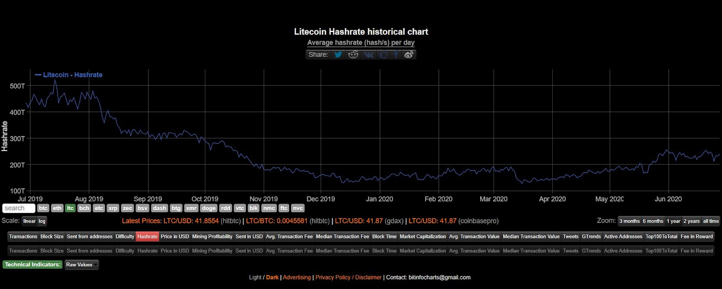This screenshot has width=722, height=289.
Task: Share the chart on VK
Action: (369, 55)
